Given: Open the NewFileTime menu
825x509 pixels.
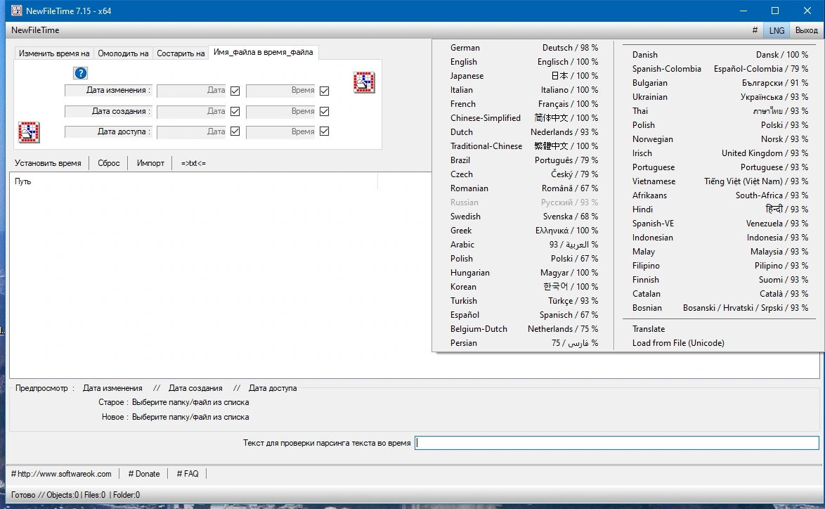Looking at the screenshot, I should click(35, 30).
